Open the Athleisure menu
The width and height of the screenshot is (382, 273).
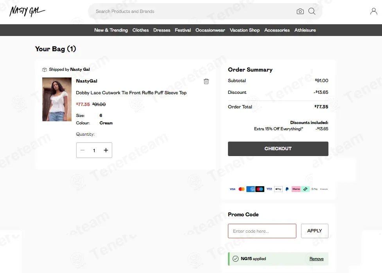pos(305,30)
